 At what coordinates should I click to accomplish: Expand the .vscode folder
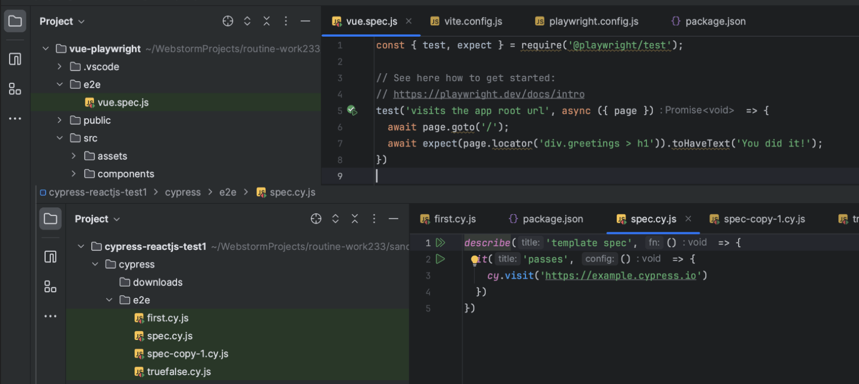pos(60,67)
